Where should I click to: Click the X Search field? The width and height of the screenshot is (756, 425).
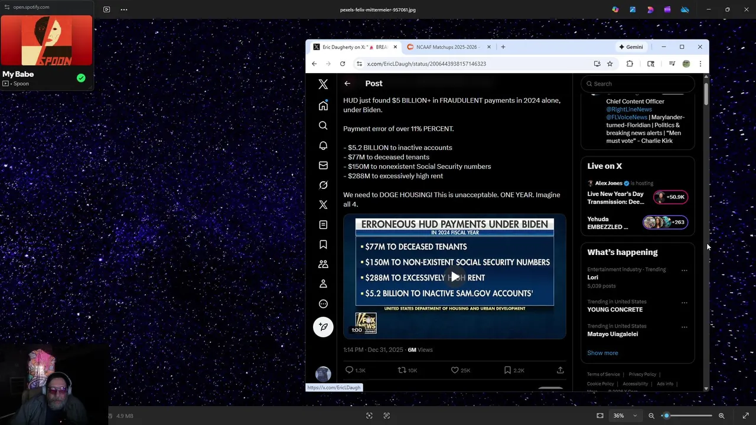[638, 84]
